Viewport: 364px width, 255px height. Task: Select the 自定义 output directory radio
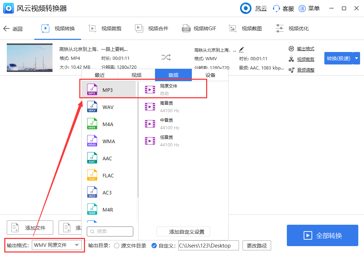154,245
